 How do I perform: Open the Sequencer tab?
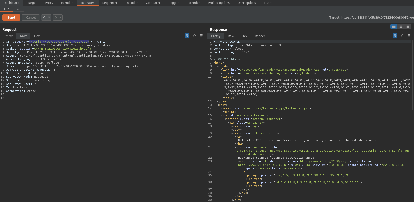(x=110, y=3)
